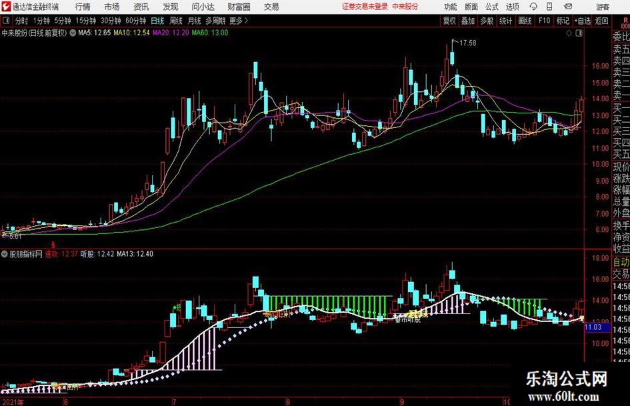Switch to the 分时 period tab
The width and height of the screenshot is (630, 406).
click(x=21, y=21)
